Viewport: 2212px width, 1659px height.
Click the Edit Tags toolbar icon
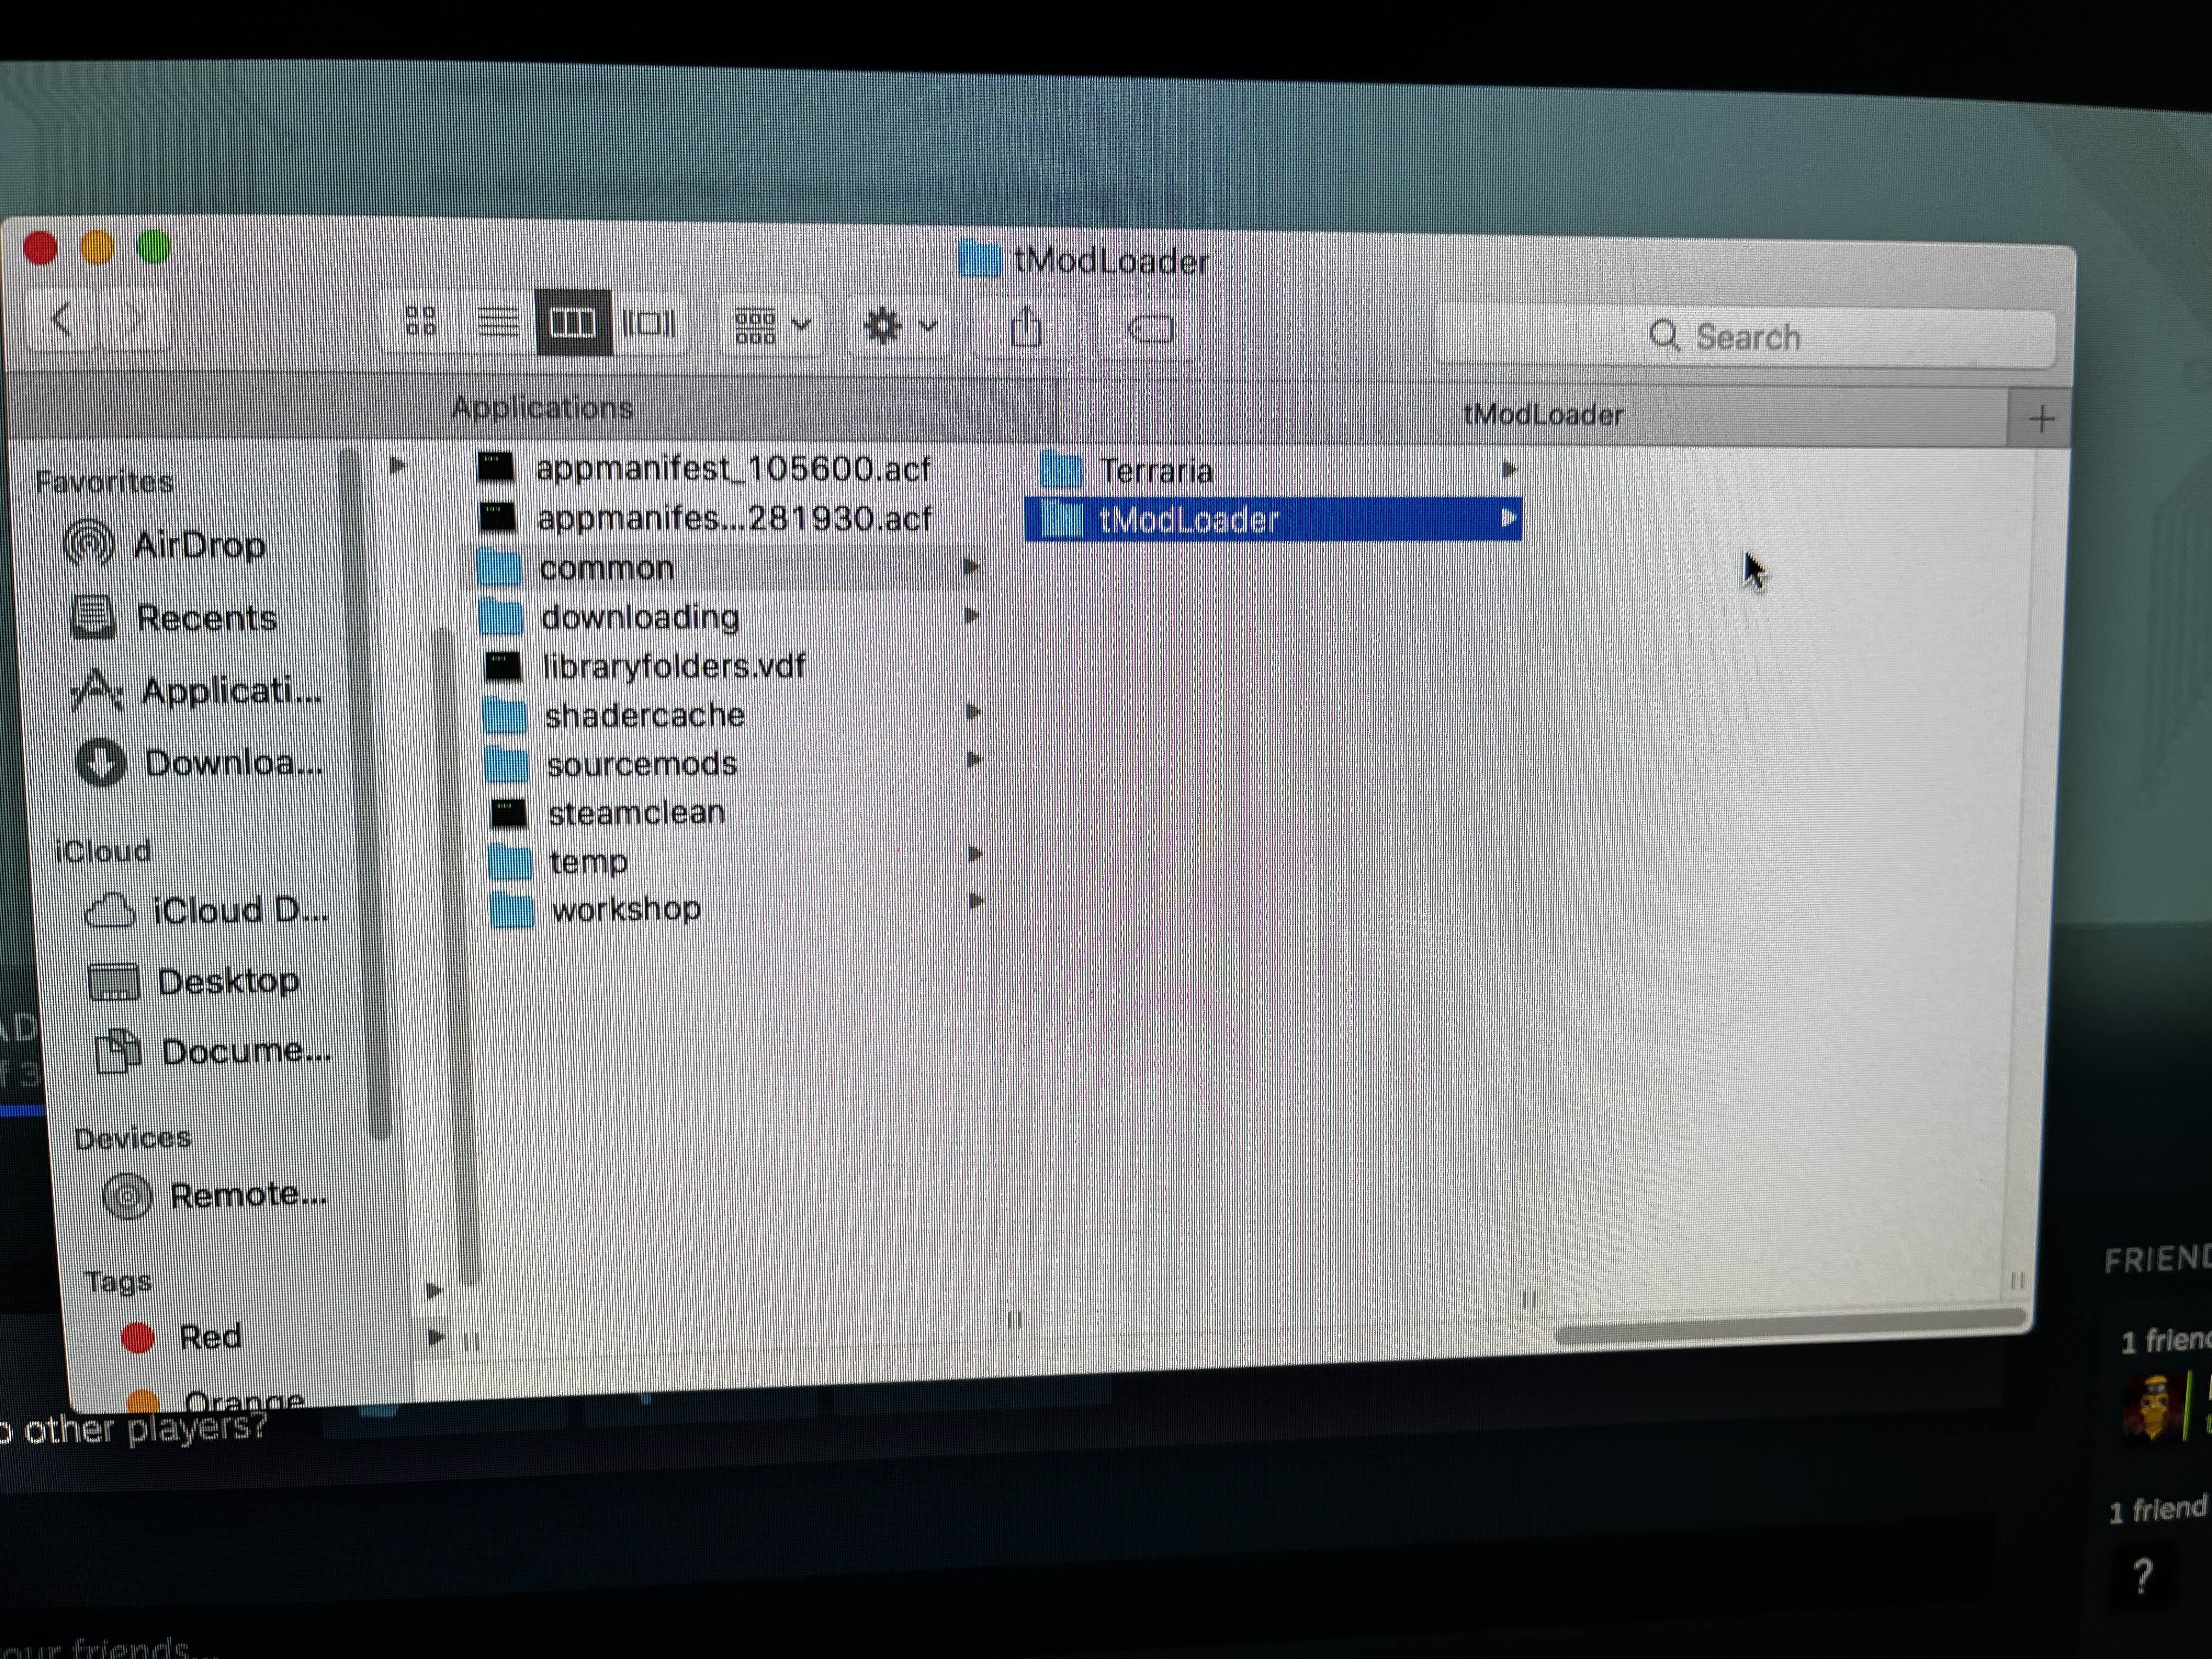pos(1150,328)
